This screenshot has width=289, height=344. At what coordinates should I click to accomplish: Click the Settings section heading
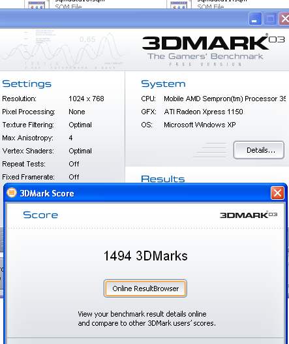click(x=27, y=84)
